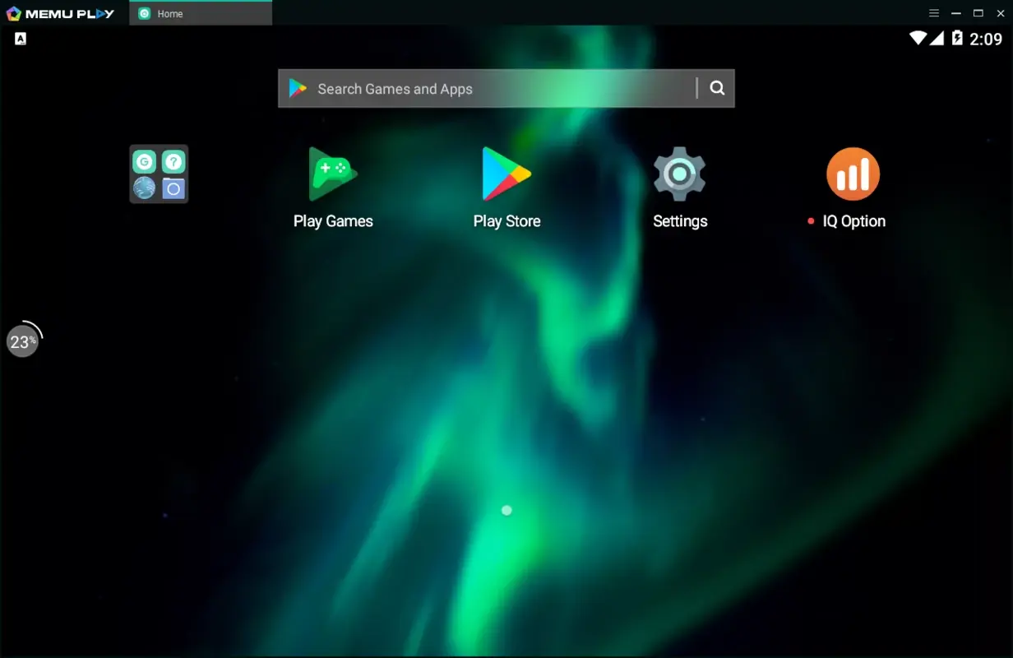
Task: Open the question mark help app from folder
Action: (x=173, y=162)
